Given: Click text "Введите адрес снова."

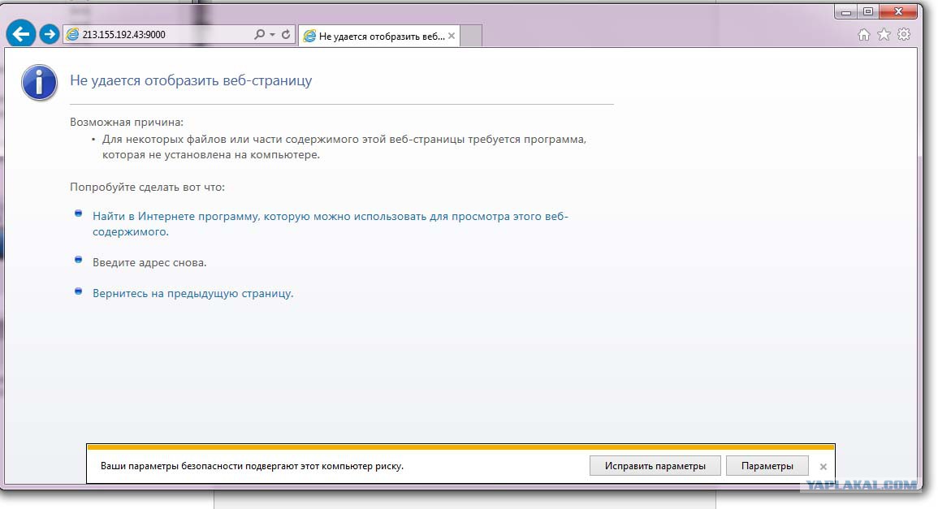Looking at the screenshot, I should tap(149, 262).
